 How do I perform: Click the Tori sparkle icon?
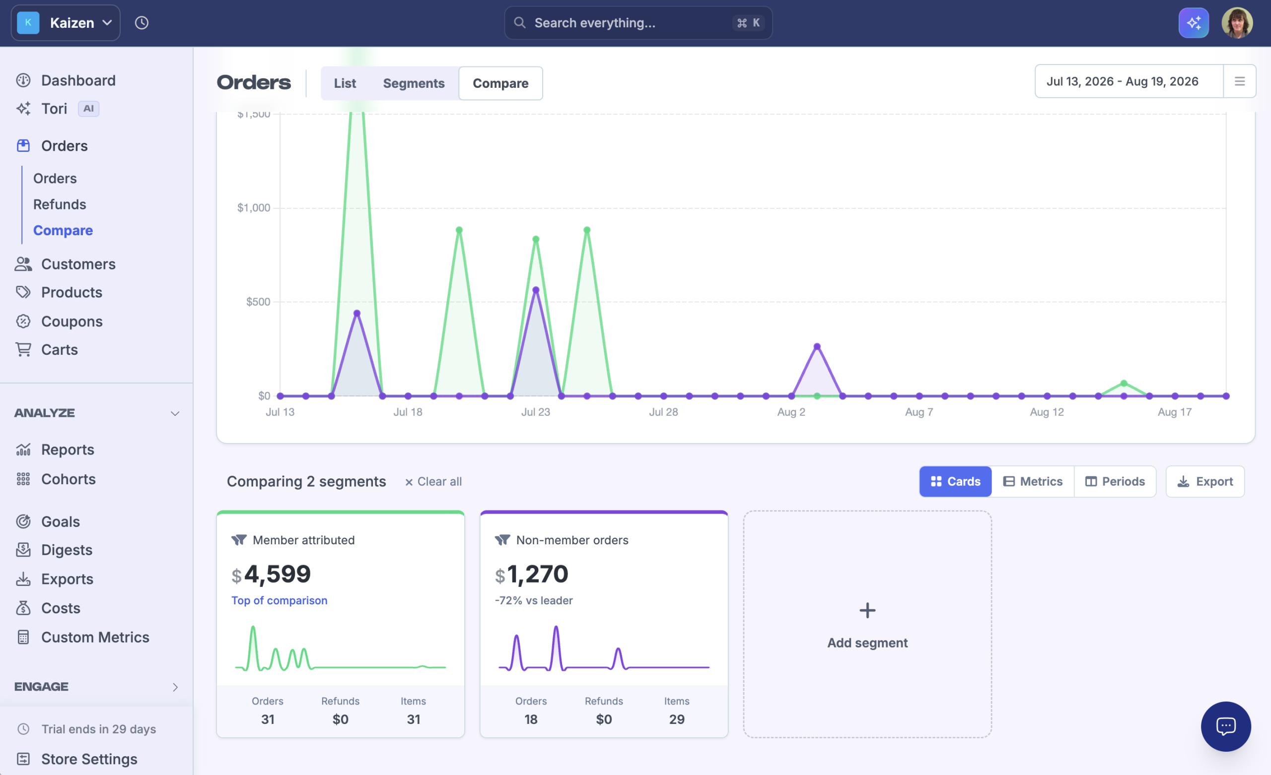(x=23, y=109)
